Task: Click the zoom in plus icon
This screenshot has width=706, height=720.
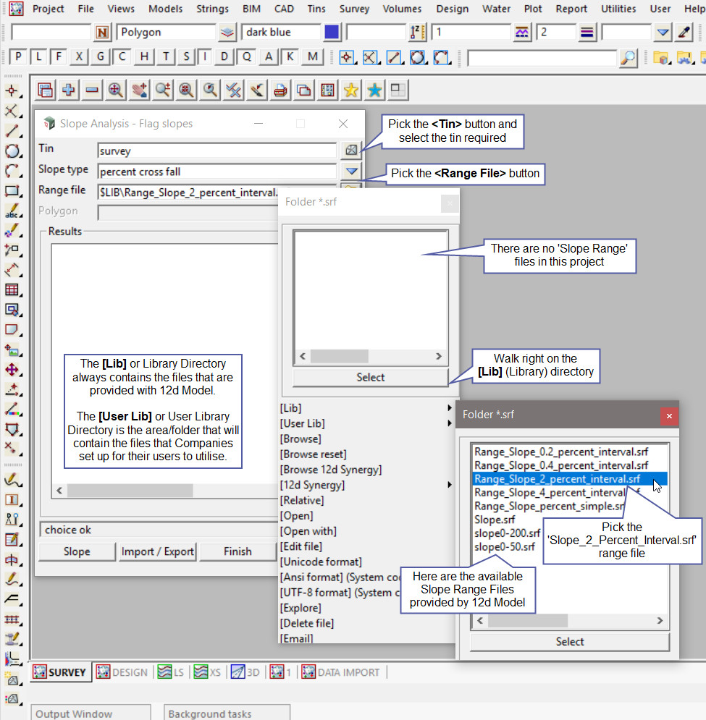Action: pos(69,90)
